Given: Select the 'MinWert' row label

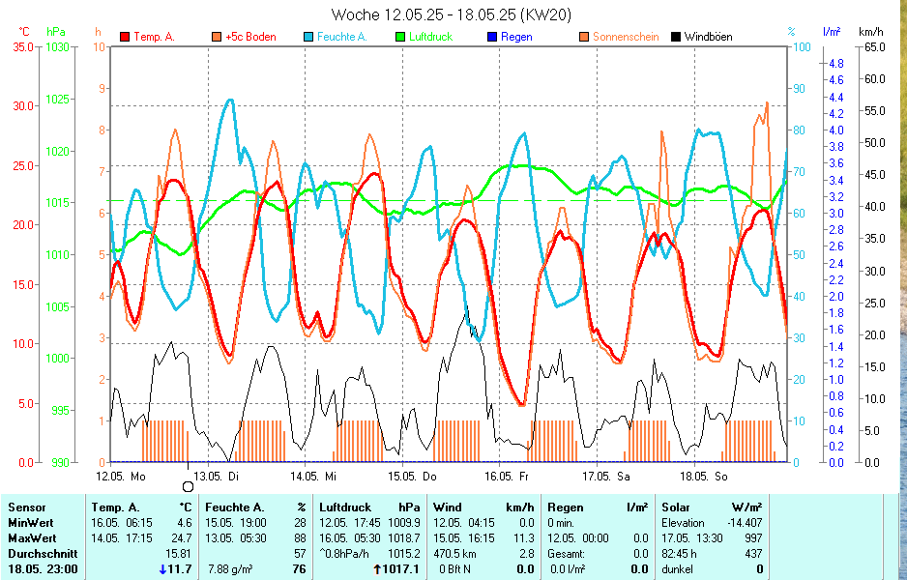Looking at the screenshot, I should coord(31,523).
